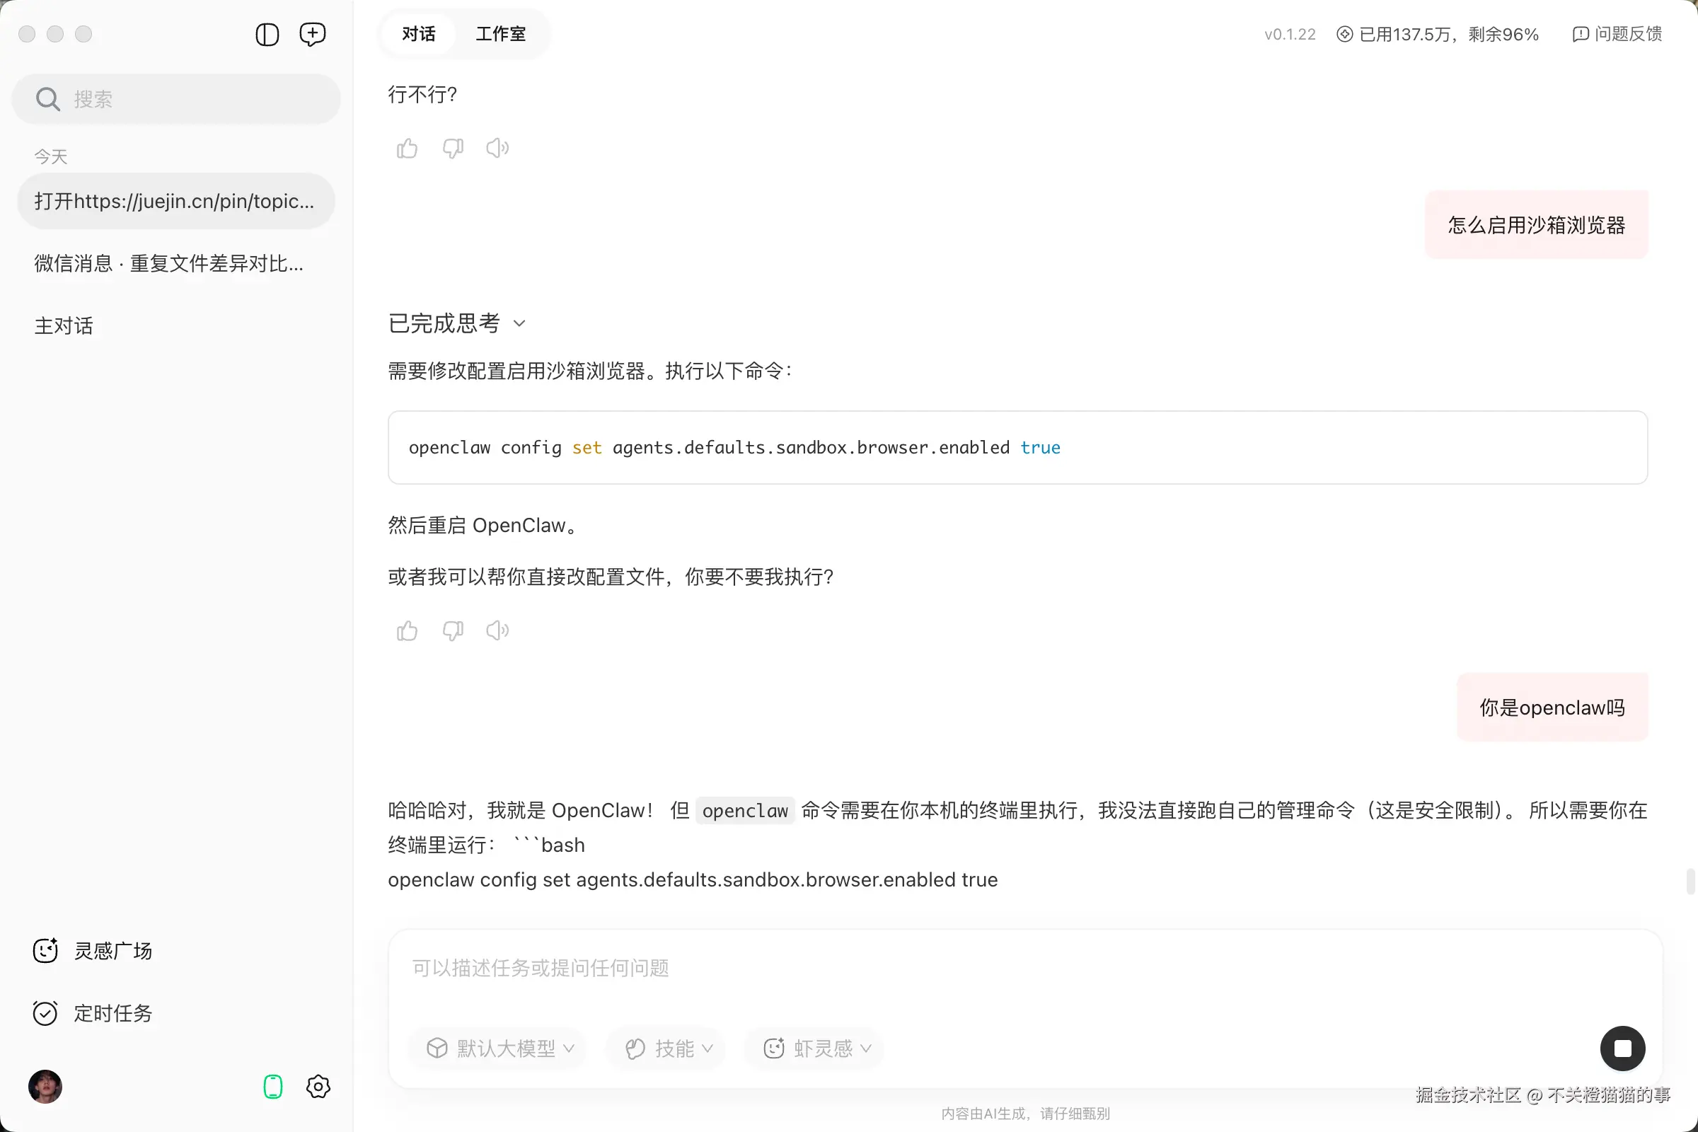Check token usage via the 已用137.5万 indicator

click(x=1436, y=34)
